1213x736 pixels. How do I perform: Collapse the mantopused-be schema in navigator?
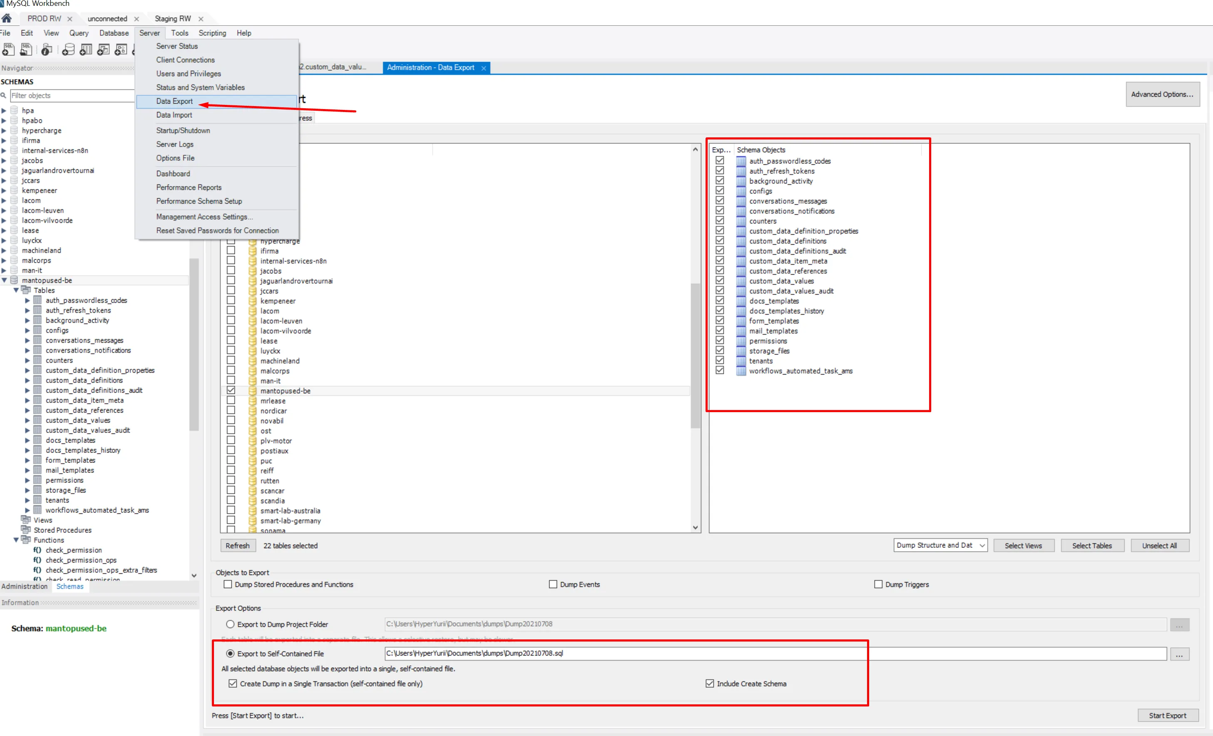coord(5,280)
